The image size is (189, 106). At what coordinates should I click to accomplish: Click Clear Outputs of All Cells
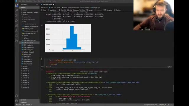point(76,10)
